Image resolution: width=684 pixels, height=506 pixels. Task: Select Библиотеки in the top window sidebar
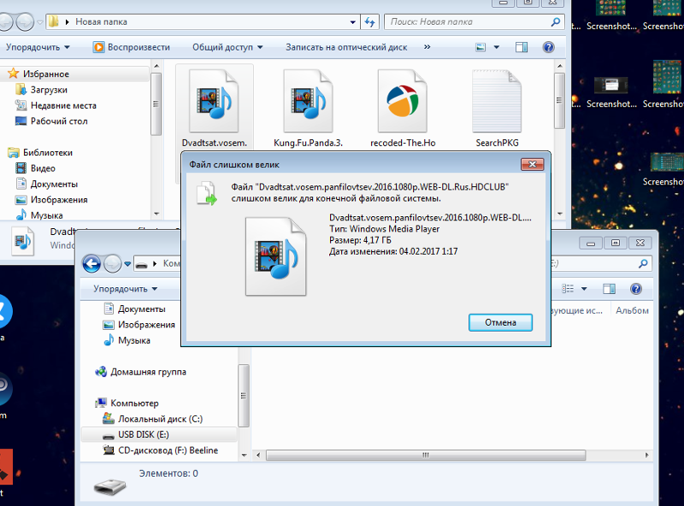click(x=48, y=153)
